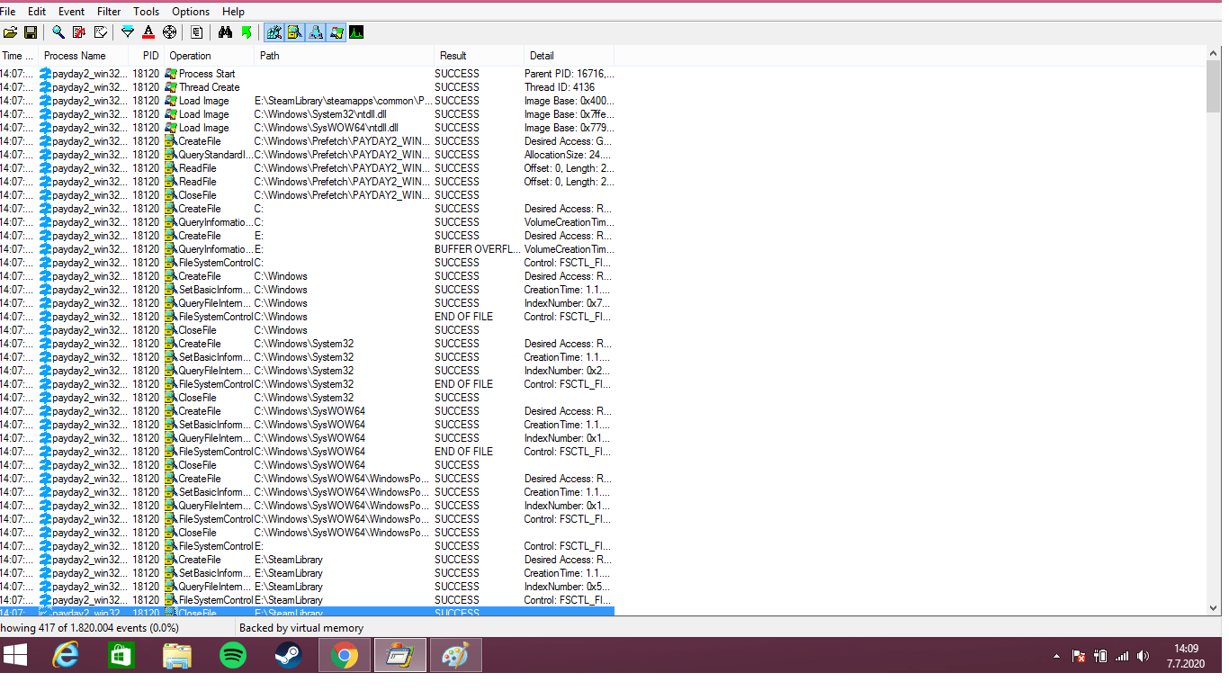1229x691 pixels.
Task: Open the Process Tree toolbar icon
Action: tap(197, 32)
